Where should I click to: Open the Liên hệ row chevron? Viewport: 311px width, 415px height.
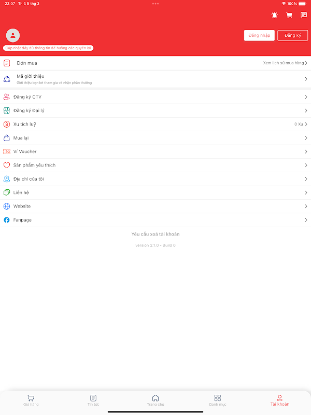[306, 192]
